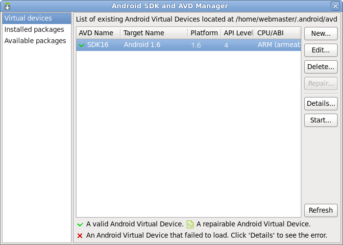
Task: Click the AVD location path text
Action: coord(286,19)
